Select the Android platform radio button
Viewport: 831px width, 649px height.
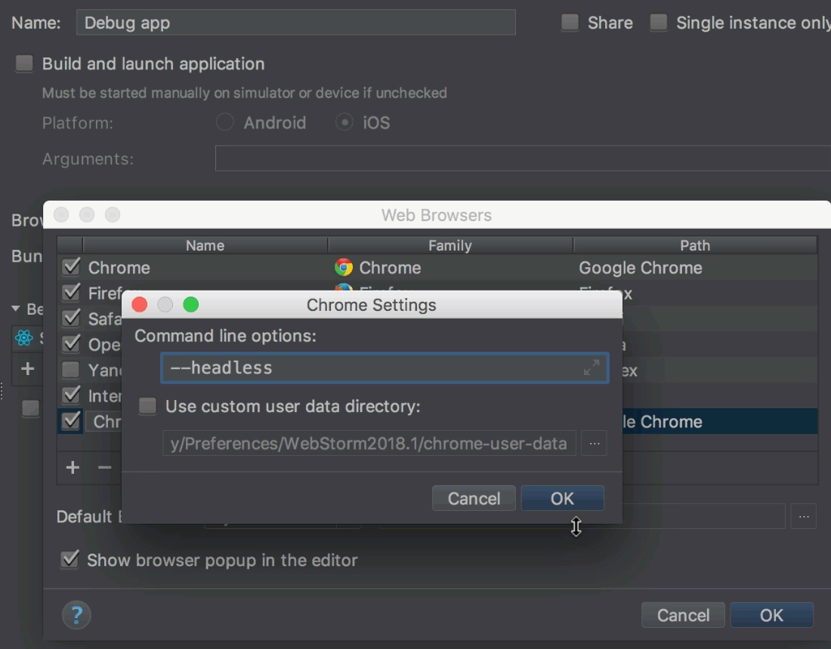pos(224,122)
